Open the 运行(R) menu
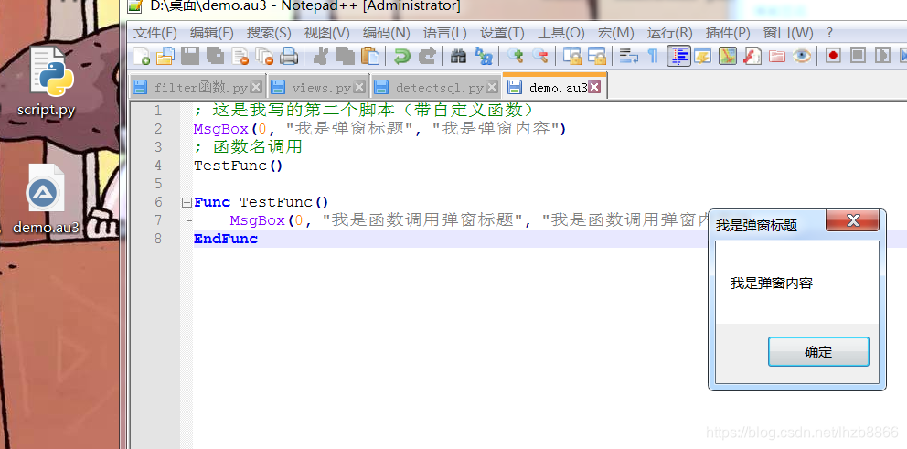 [x=670, y=32]
